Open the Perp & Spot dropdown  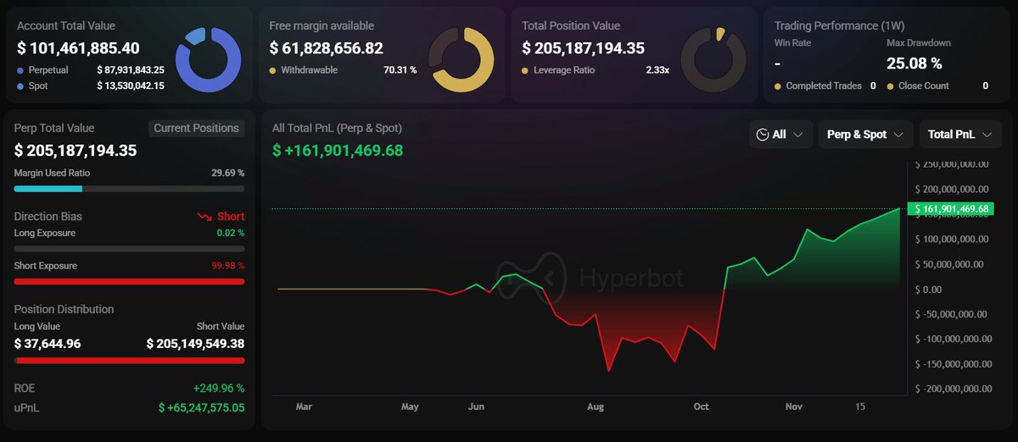point(865,134)
